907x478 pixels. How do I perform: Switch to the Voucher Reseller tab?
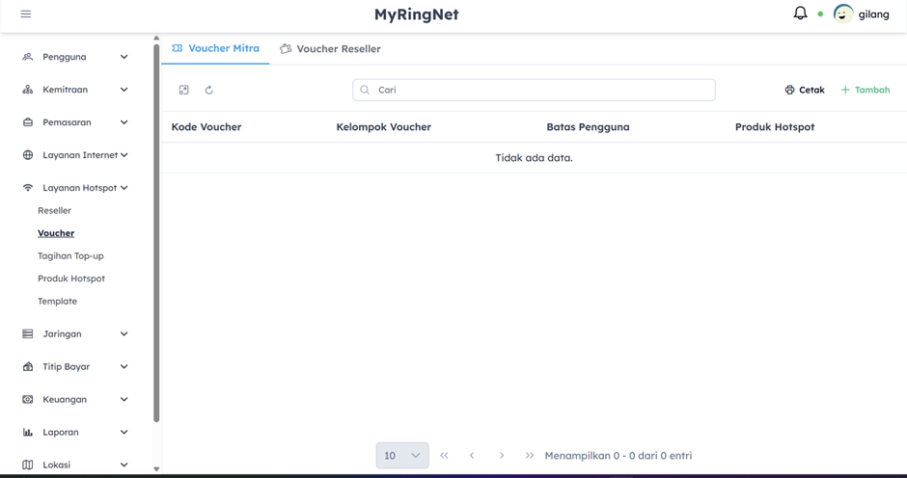(330, 49)
